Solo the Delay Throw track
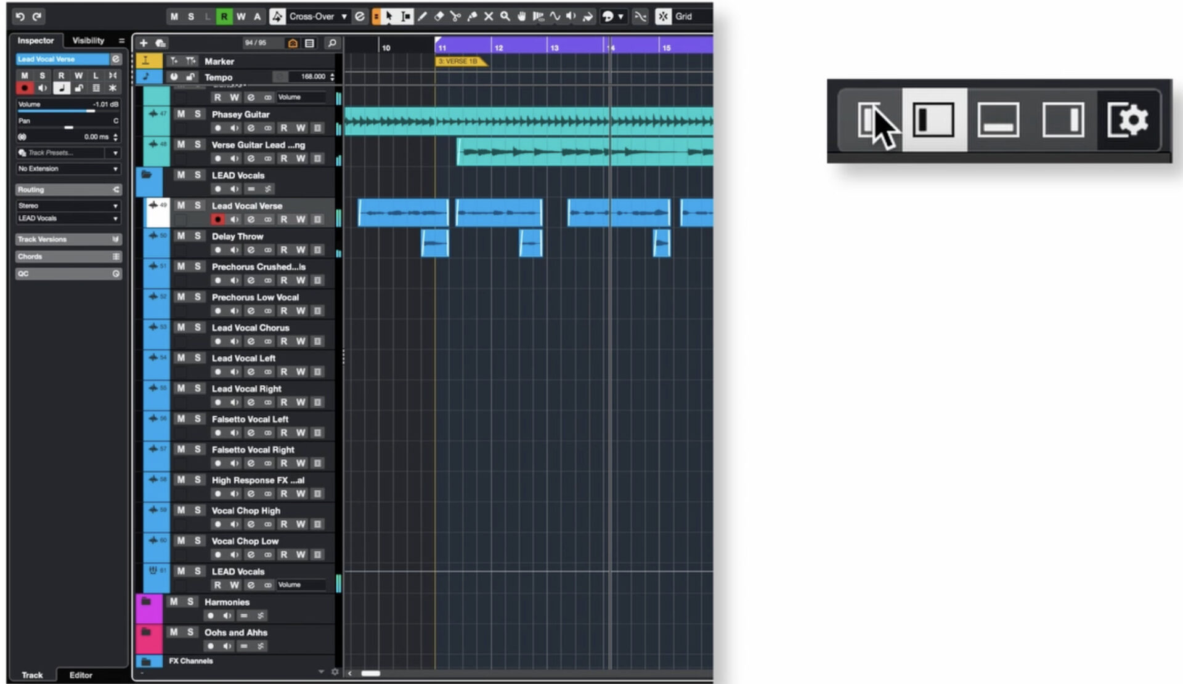 click(x=198, y=236)
